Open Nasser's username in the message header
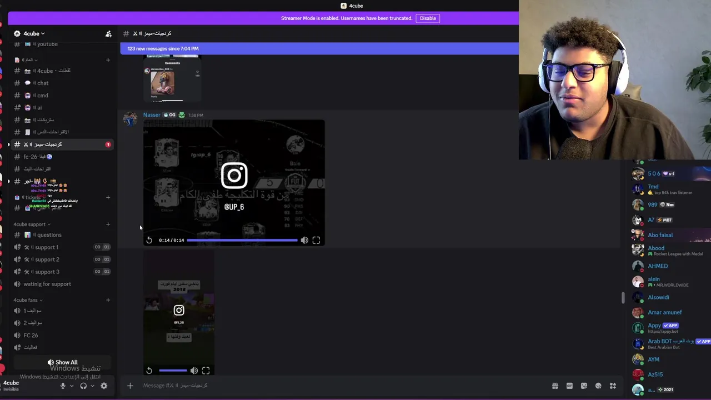This screenshot has height=400, width=711. coord(152,115)
